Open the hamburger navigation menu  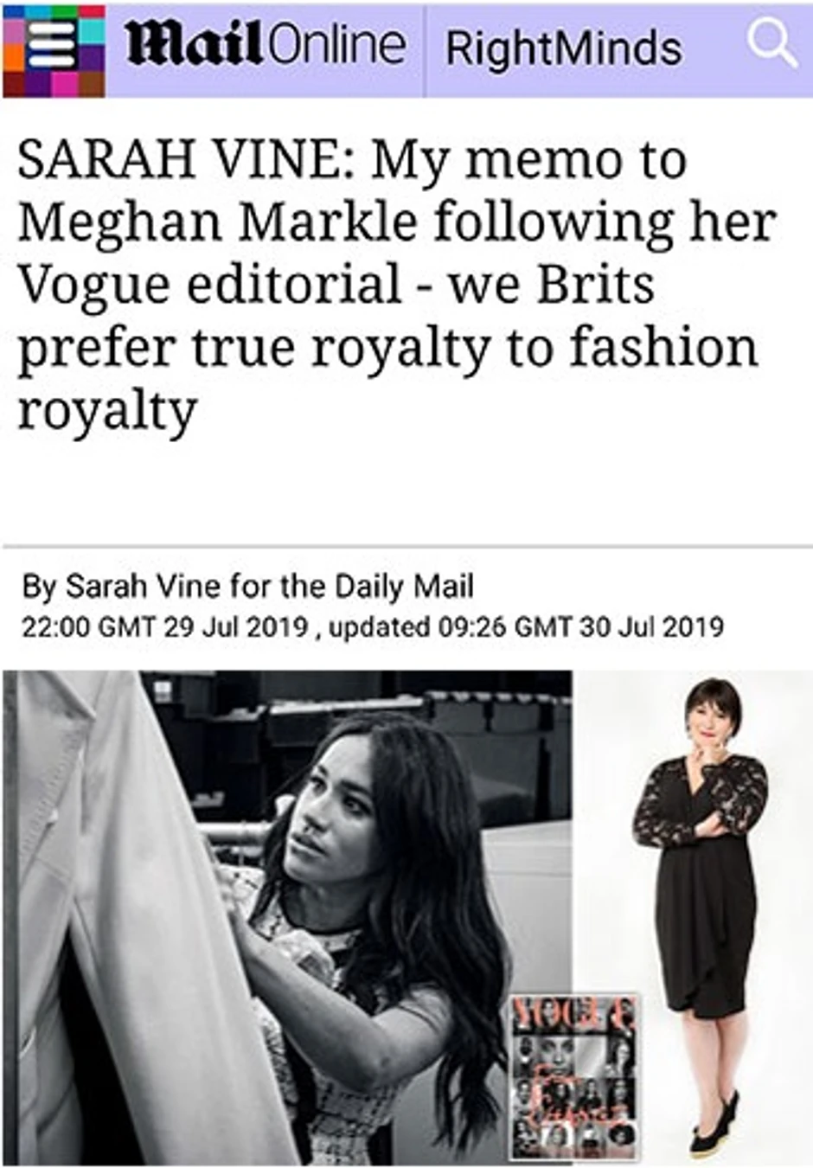(54, 49)
